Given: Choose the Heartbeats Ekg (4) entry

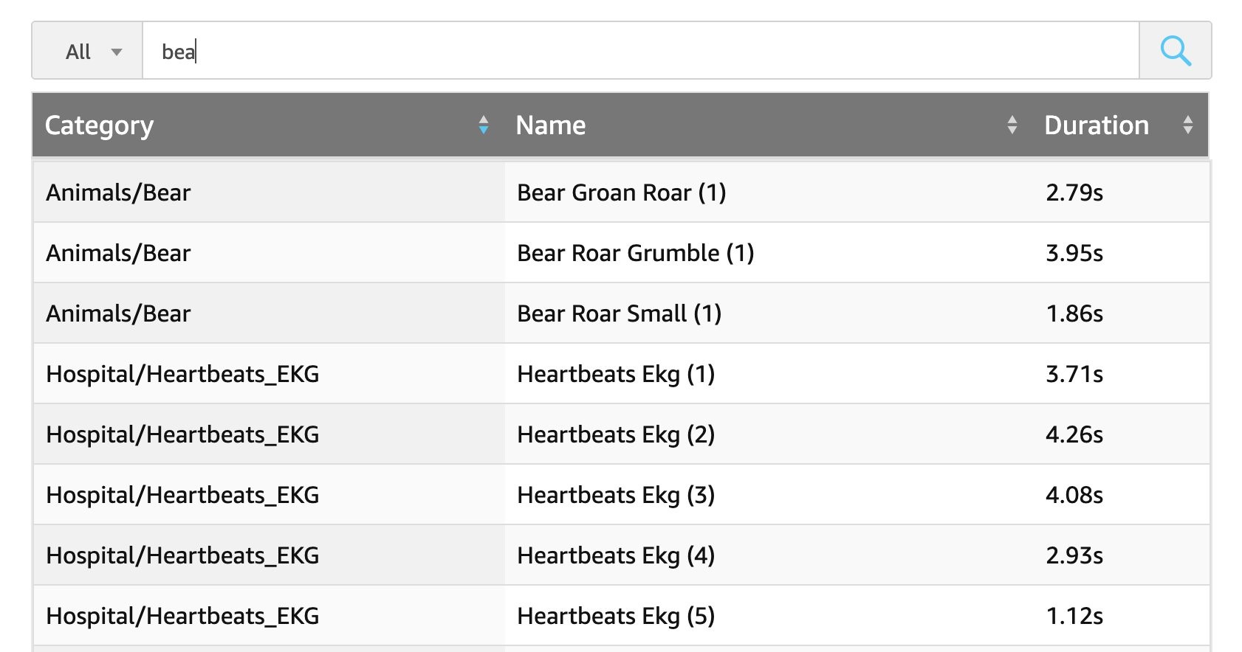Looking at the screenshot, I should point(616,555).
